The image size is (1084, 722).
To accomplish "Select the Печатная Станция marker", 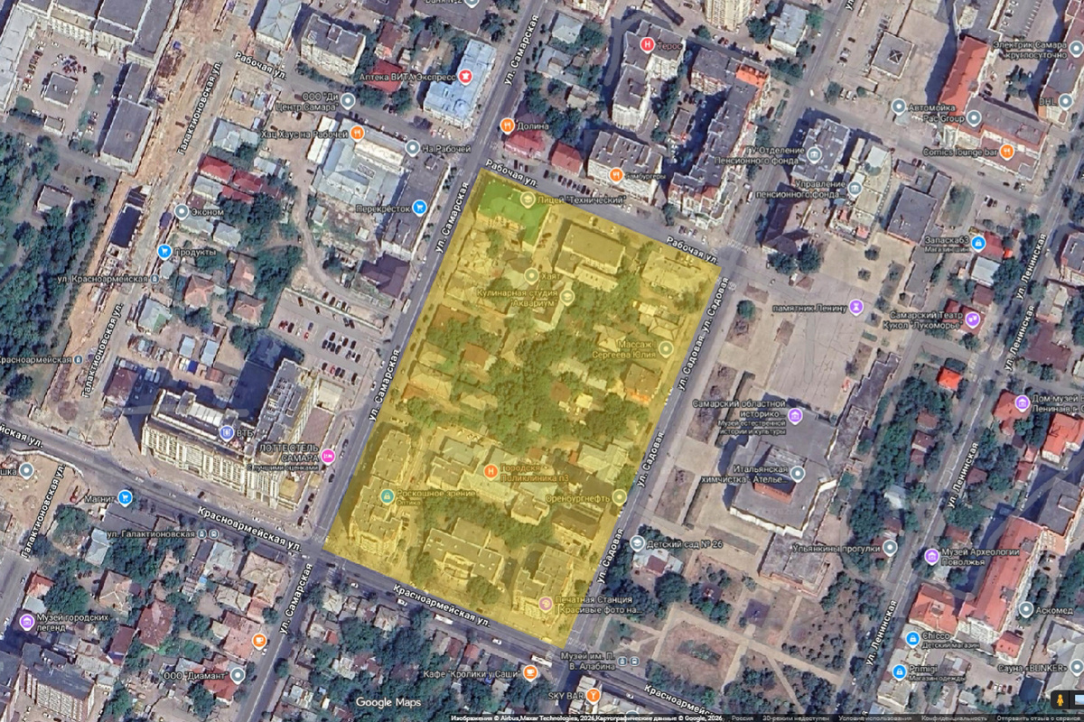I will point(545,603).
